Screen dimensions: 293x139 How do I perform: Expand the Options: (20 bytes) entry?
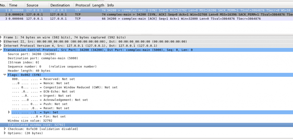pos(5,133)
